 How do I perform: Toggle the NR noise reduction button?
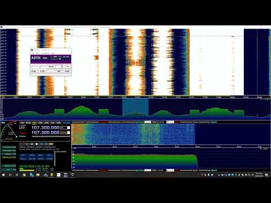click(x=23, y=155)
